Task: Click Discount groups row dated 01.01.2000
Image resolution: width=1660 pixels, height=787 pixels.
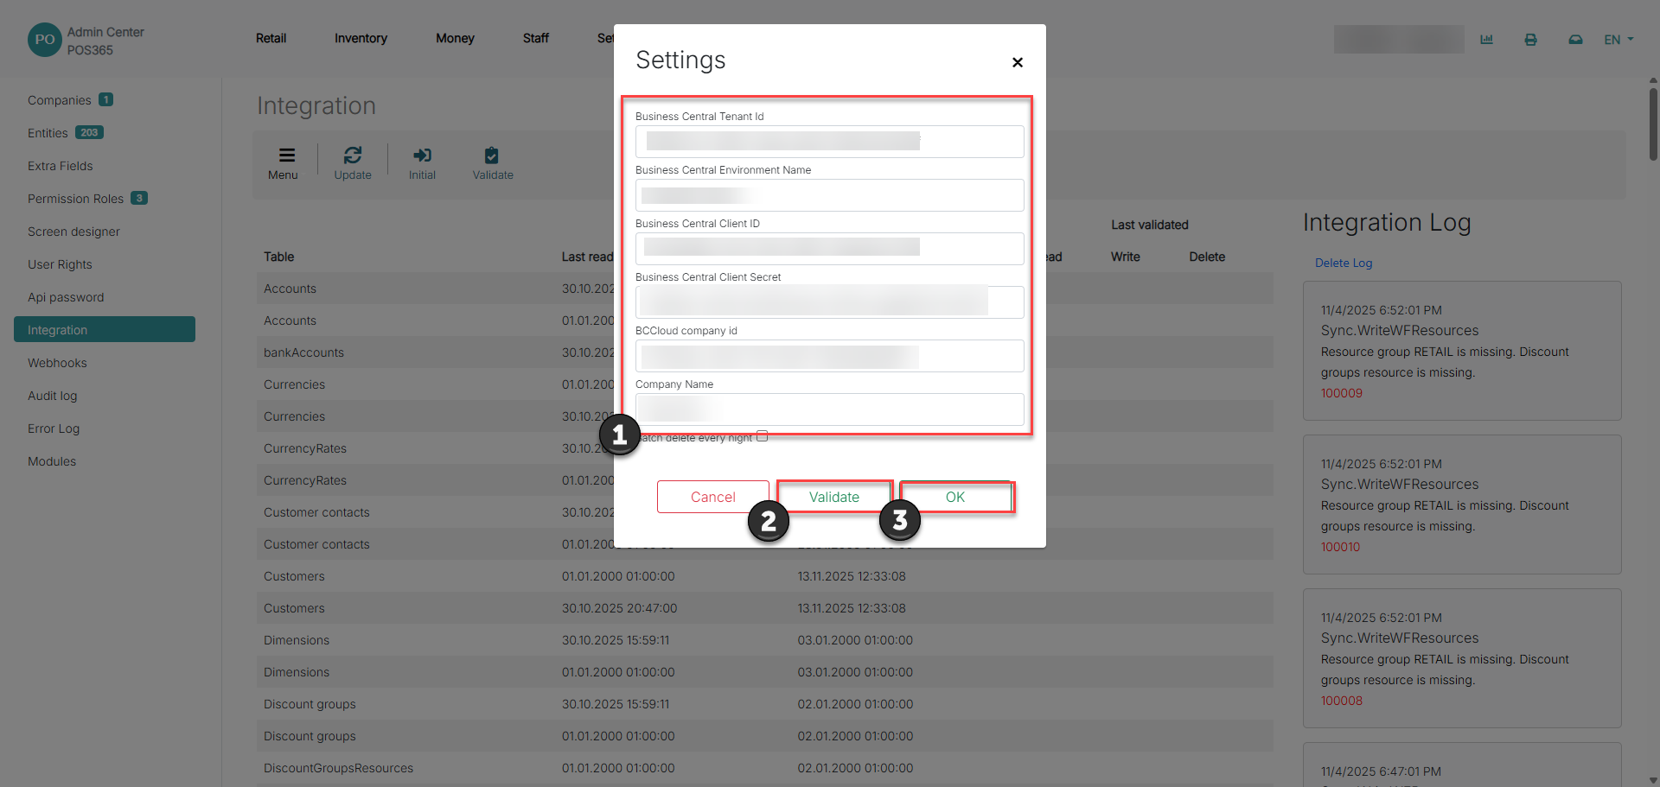Action: 765,736
